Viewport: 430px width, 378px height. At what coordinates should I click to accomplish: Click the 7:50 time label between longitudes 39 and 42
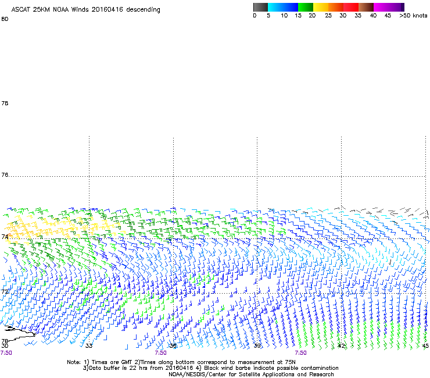[x=300, y=353]
